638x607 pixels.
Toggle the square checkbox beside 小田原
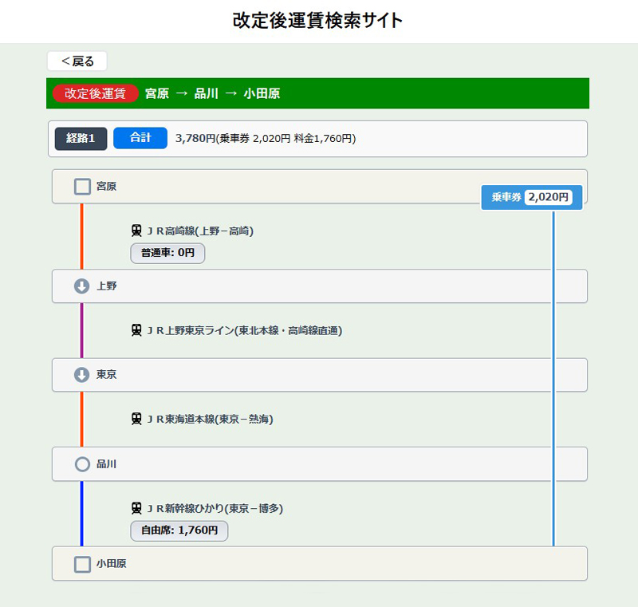click(82, 564)
